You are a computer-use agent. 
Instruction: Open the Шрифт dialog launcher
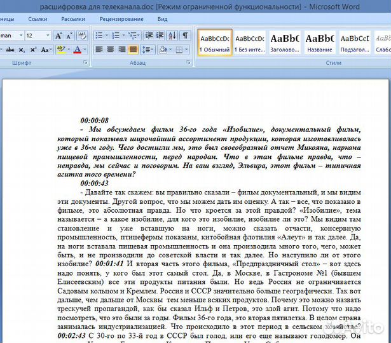tap(85, 62)
